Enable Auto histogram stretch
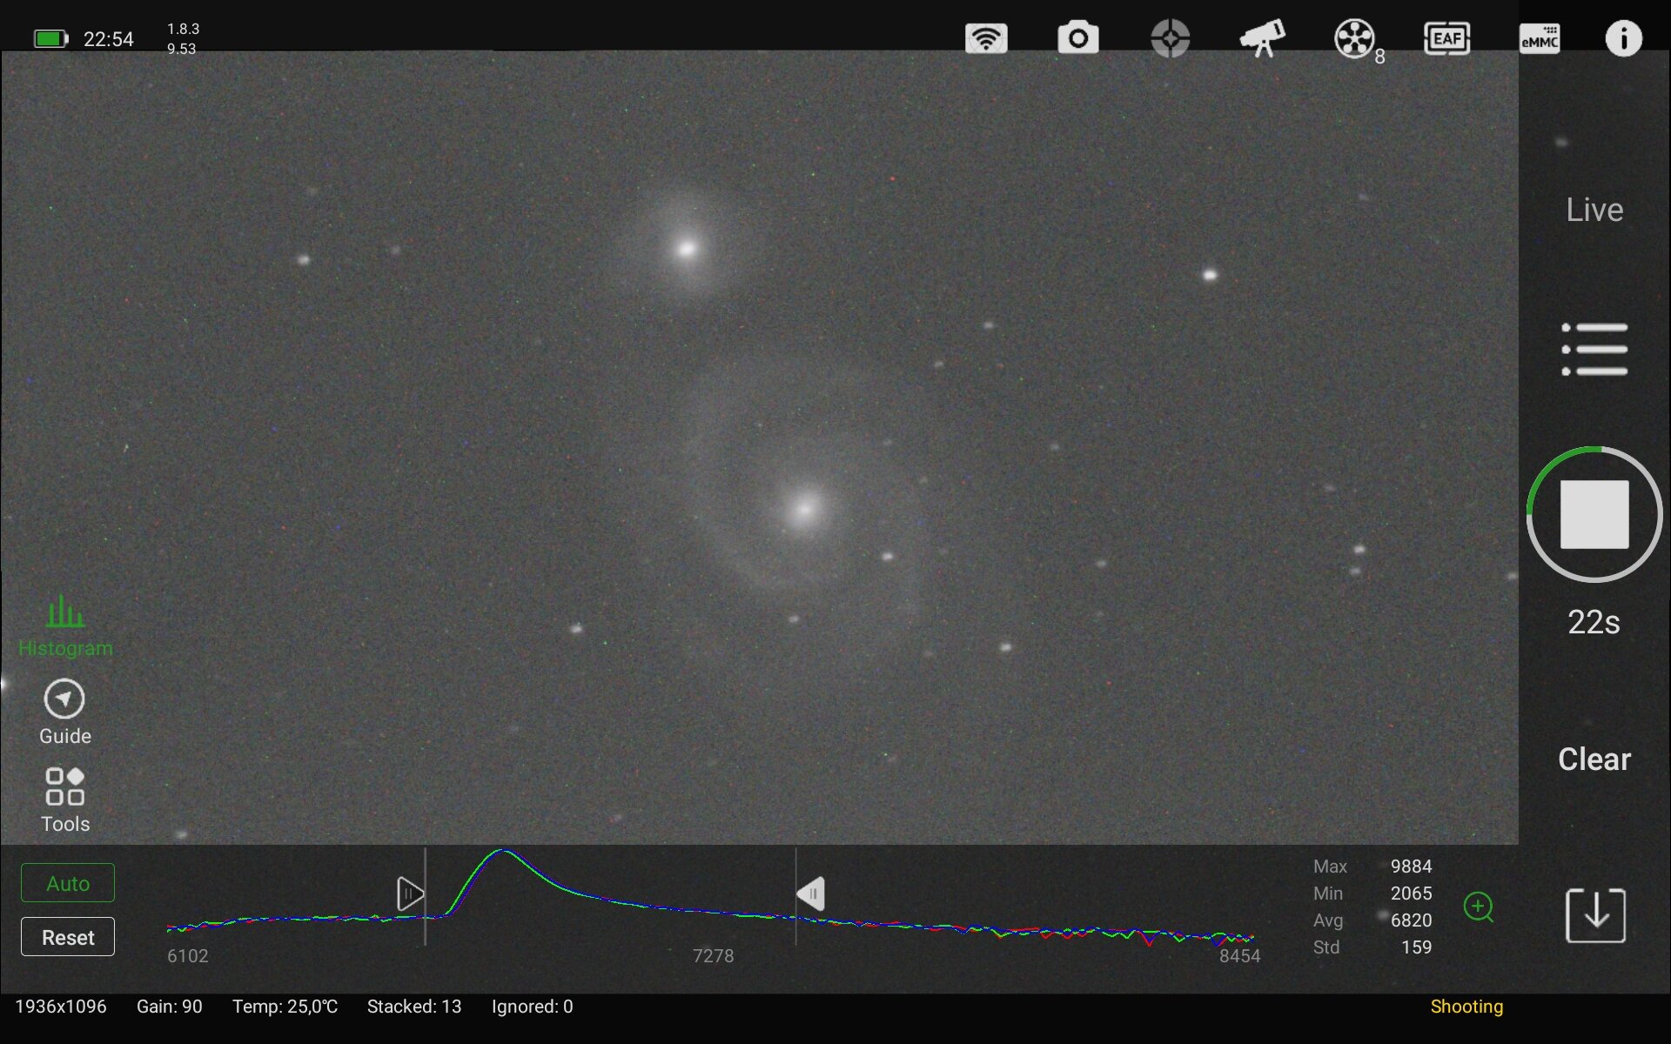Screen dimensions: 1671x1044 (68, 883)
